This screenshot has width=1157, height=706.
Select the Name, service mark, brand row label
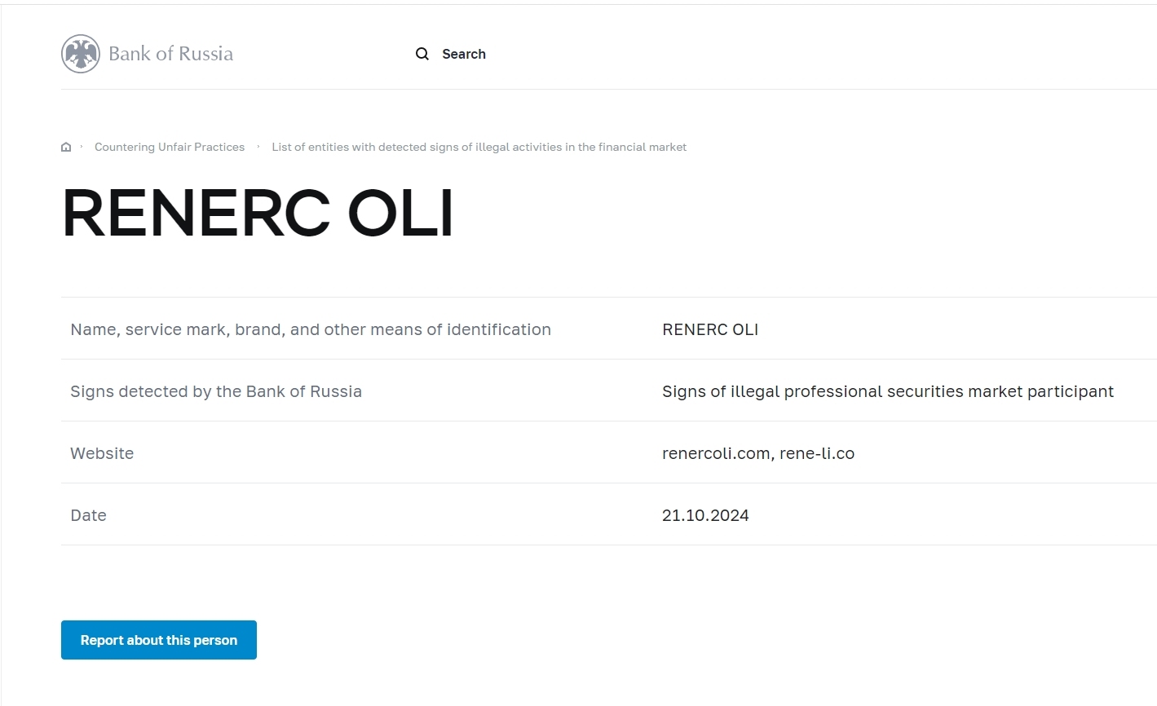click(311, 329)
